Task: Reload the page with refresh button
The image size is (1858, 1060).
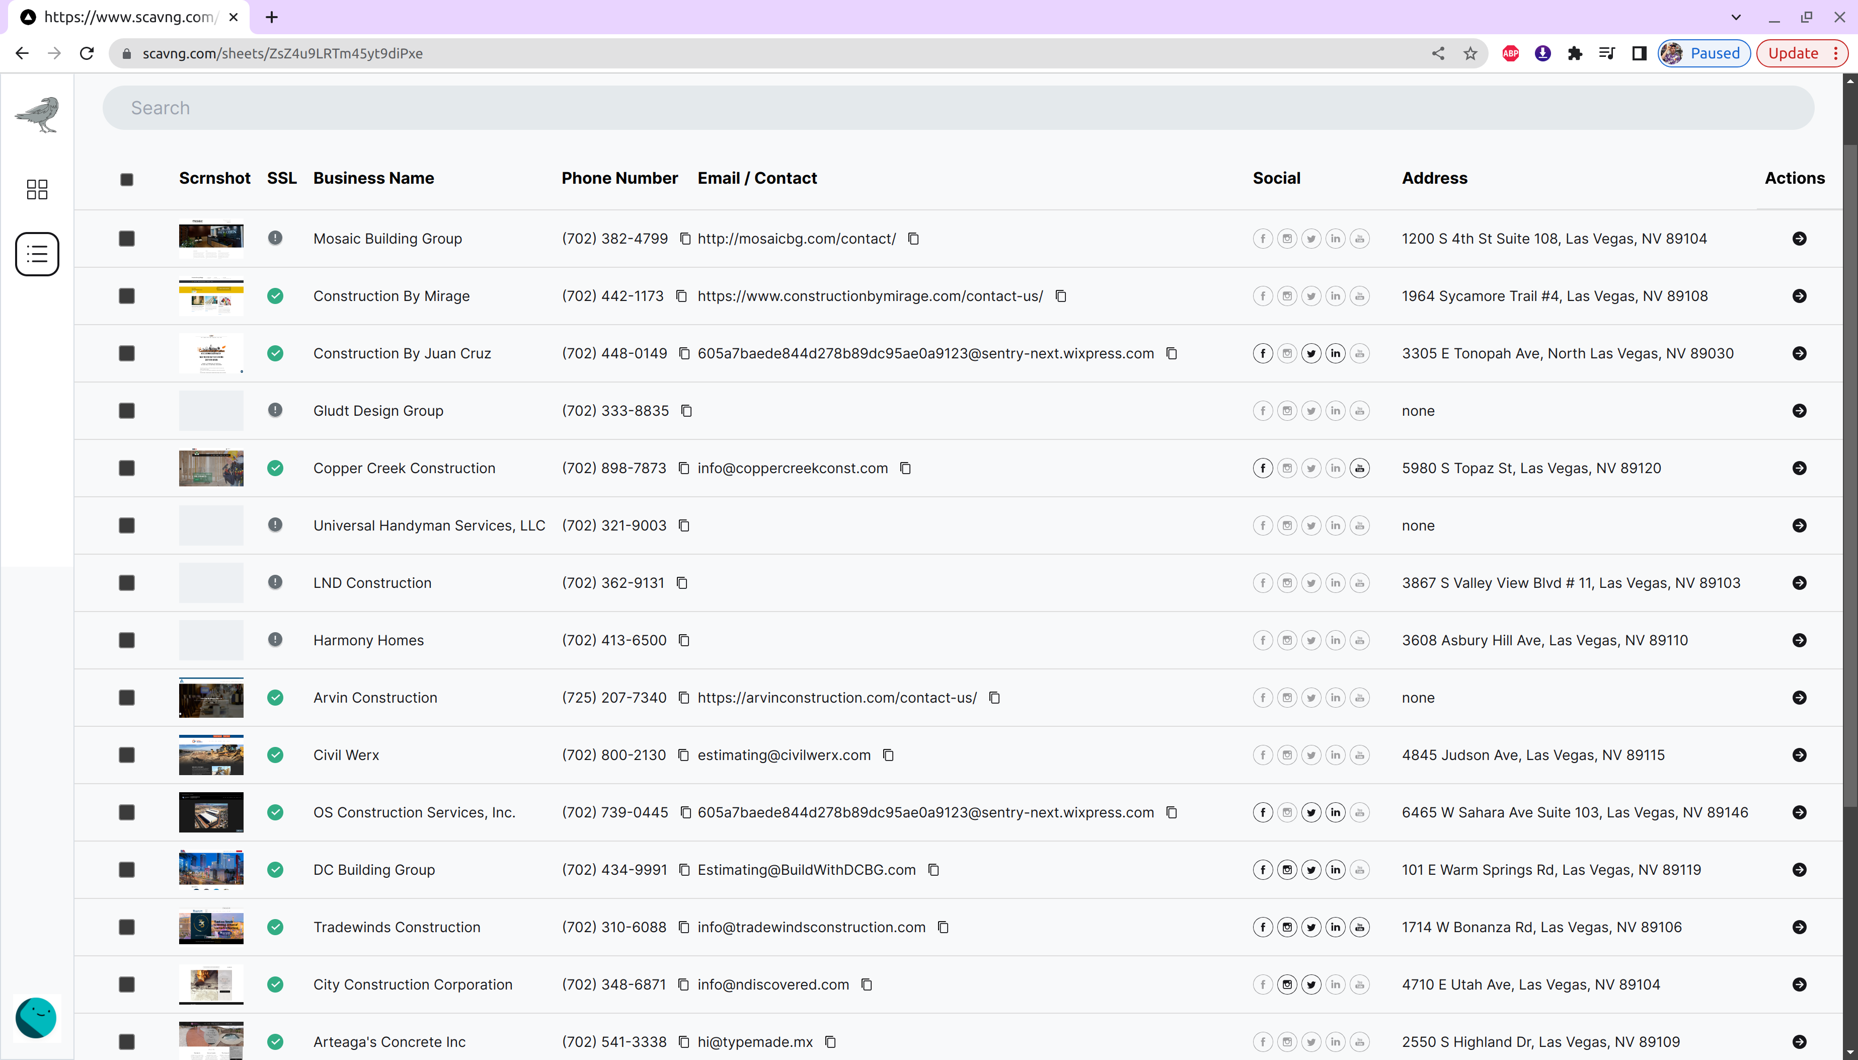Action: (87, 53)
